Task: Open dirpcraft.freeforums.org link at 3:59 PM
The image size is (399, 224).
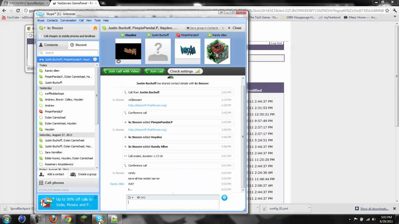Action: pos(147,130)
